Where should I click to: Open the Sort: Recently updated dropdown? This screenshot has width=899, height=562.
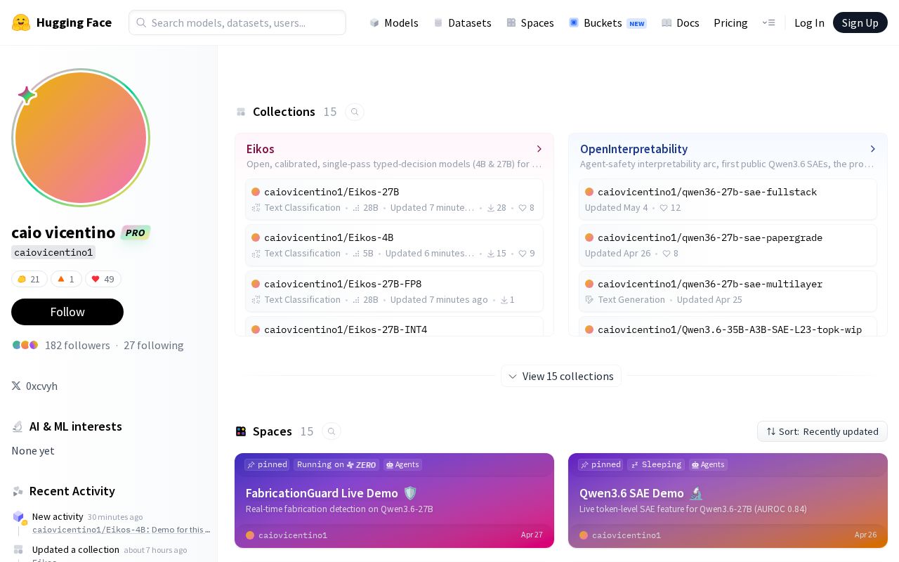click(822, 431)
